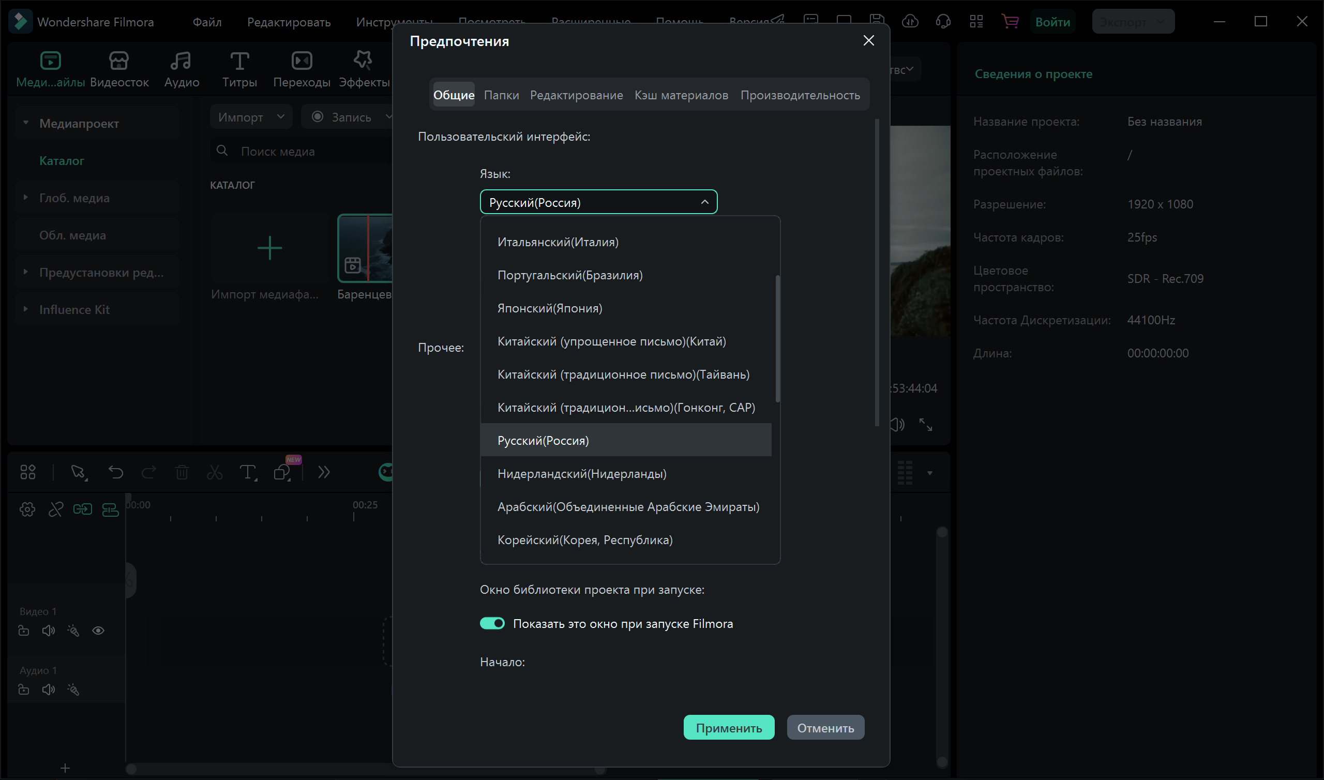Click the Отменить button

[825, 728]
